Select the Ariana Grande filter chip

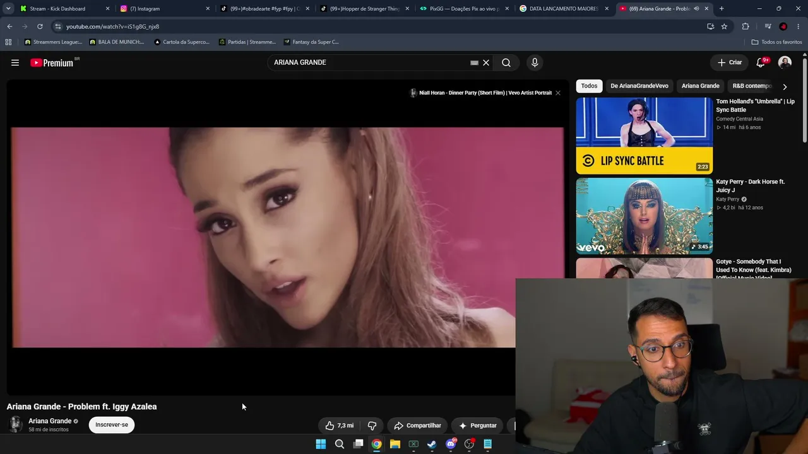click(x=701, y=86)
